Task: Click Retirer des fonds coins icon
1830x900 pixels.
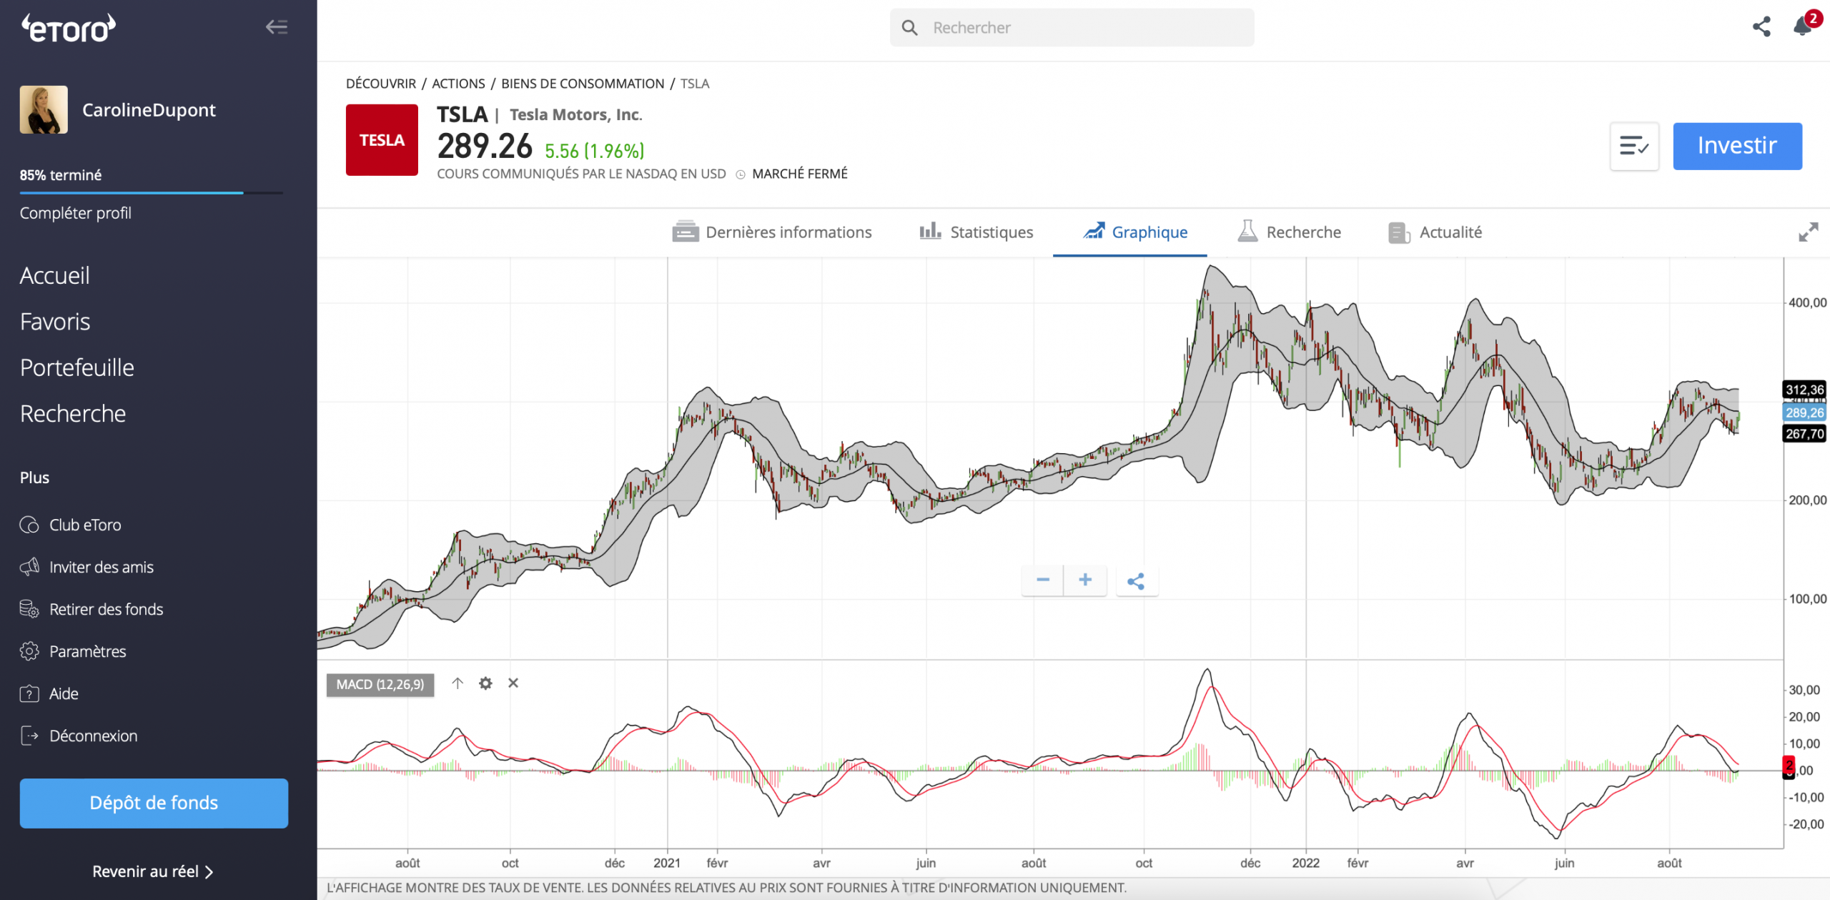Action: 29,609
